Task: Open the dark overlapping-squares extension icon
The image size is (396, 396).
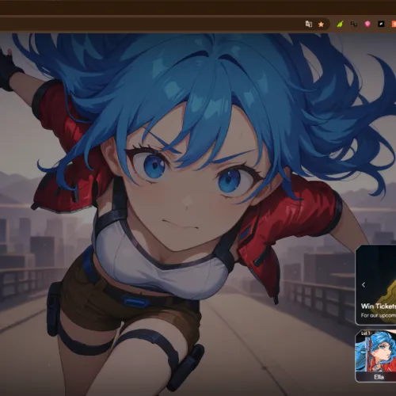Action: [354, 25]
